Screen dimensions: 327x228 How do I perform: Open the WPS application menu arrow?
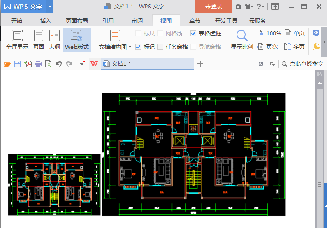[x=49, y=7]
